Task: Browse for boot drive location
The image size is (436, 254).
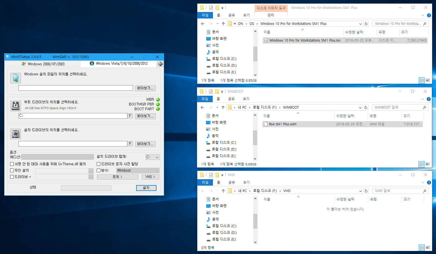Action: pyautogui.click(x=145, y=116)
